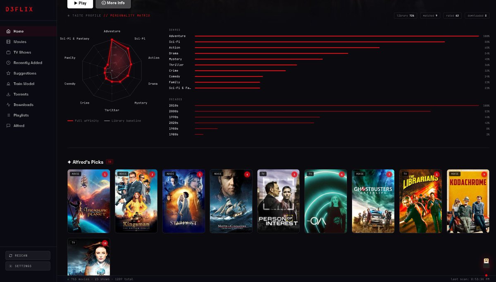Click the TV Shows monitor icon

coord(8,53)
